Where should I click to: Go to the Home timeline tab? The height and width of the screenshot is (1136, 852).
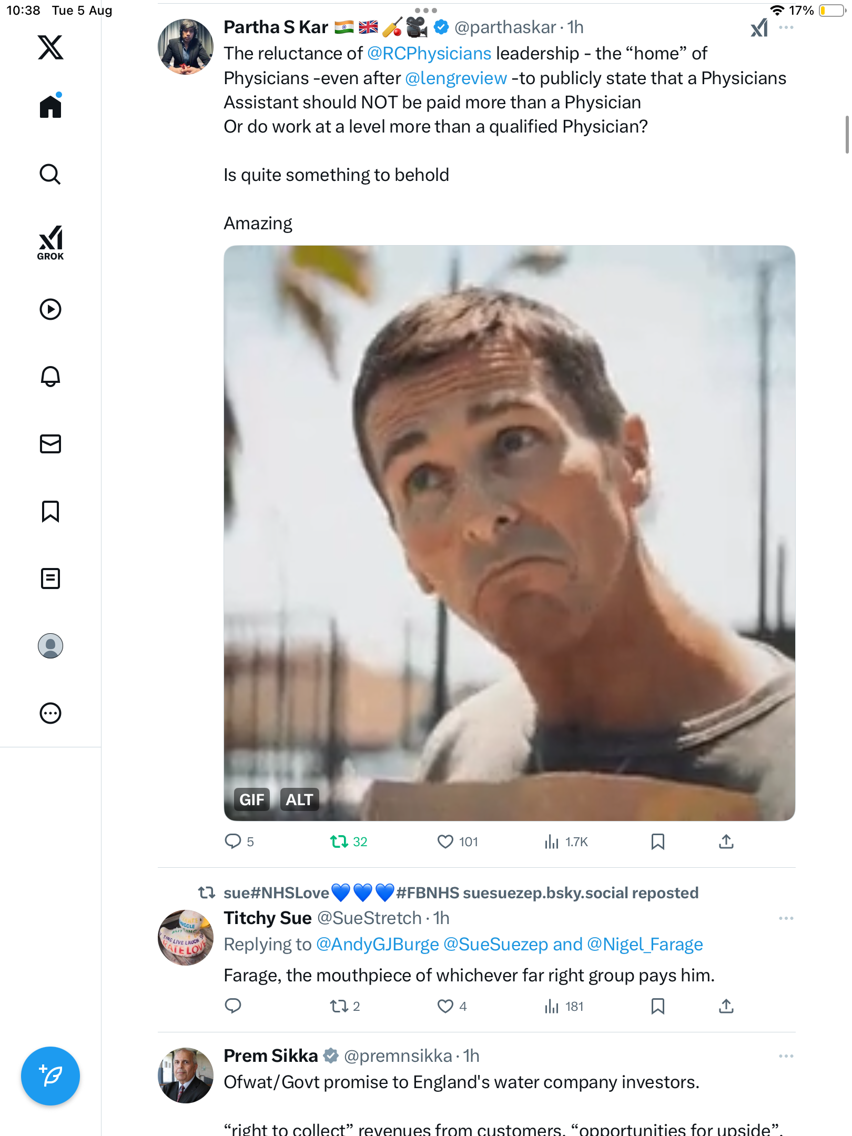[x=50, y=107]
